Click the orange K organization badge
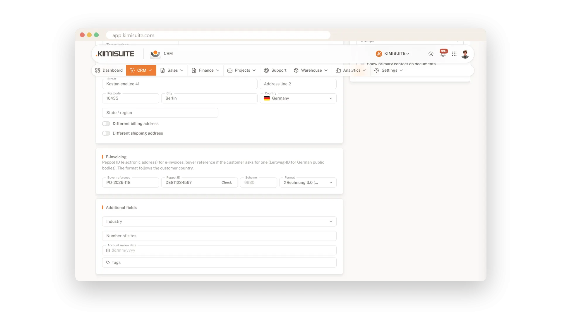This screenshot has width=562, height=316. coord(379,54)
